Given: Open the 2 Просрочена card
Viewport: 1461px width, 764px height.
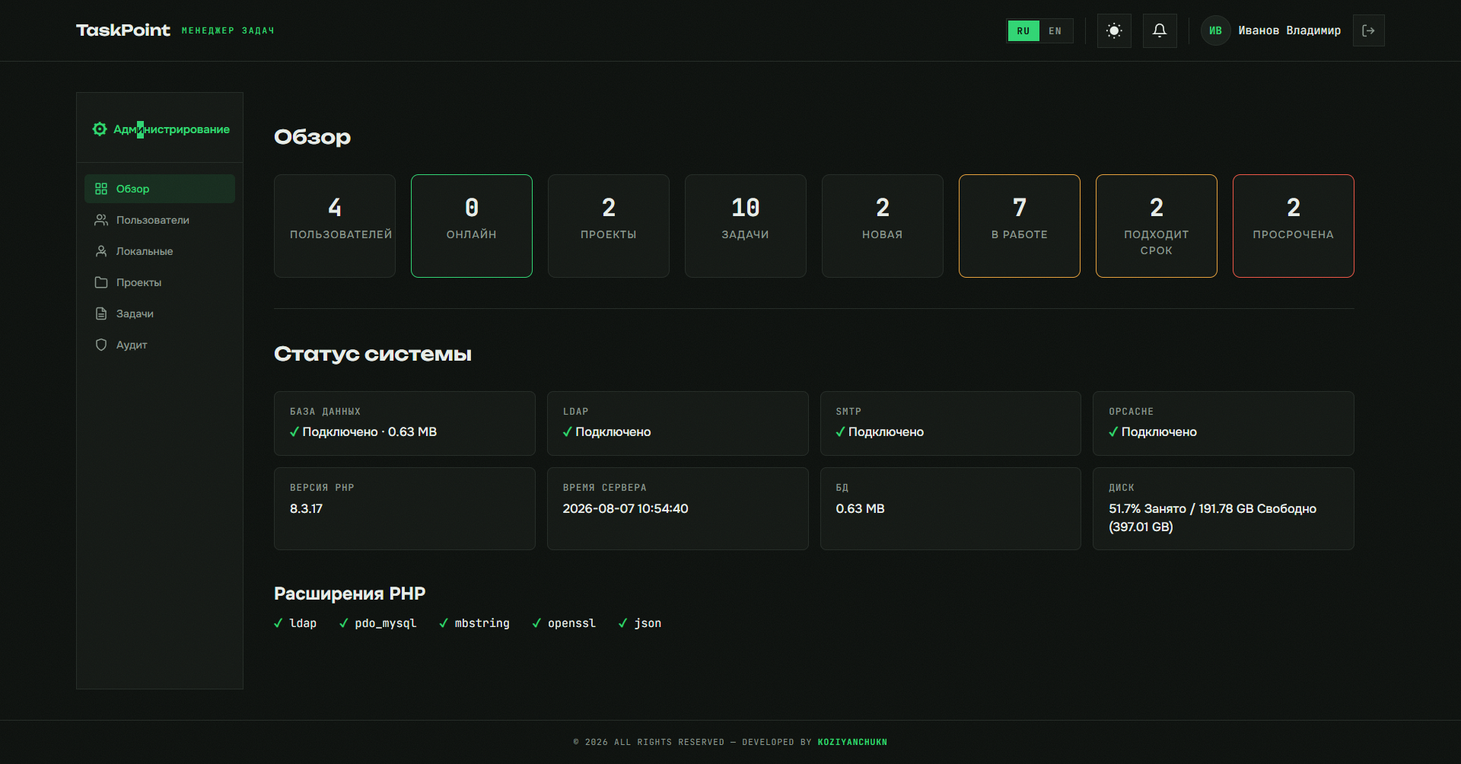Looking at the screenshot, I should coord(1294,226).
